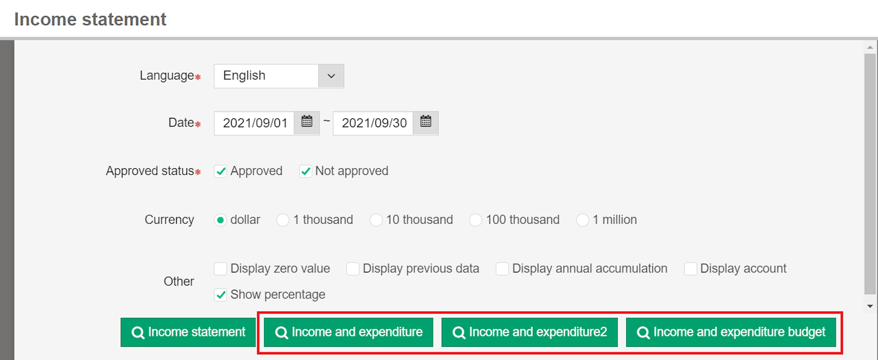
Task: Run the Income and expenditure budget report
Action: pos(730,333)
